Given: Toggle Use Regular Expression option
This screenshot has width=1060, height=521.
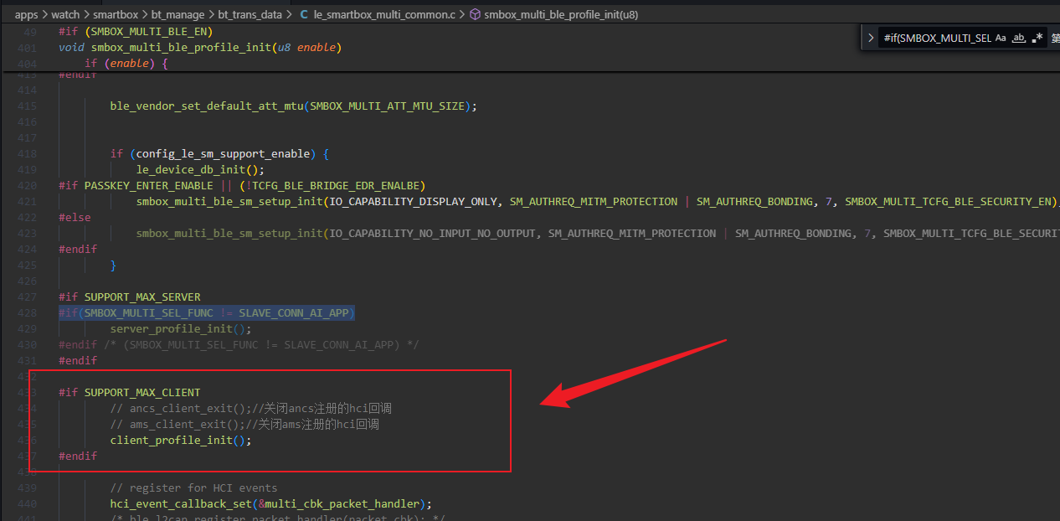Looking at the screenshot, I should tap(1037, 39).
